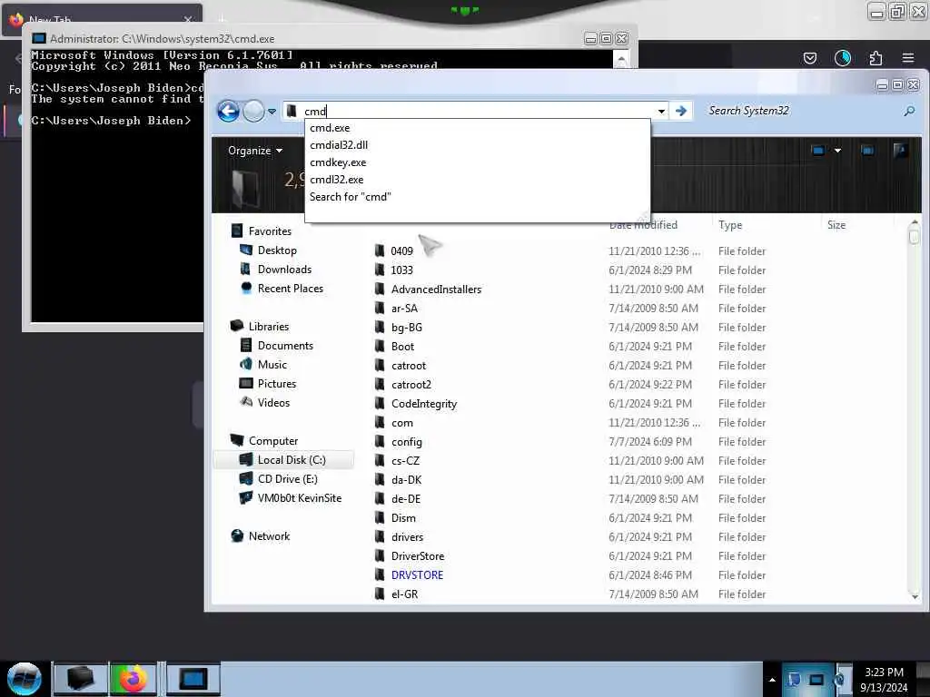Select the Dism folder icon
Image resolution: width=930 pixels, height=697 pixels.
pos(380,518)
